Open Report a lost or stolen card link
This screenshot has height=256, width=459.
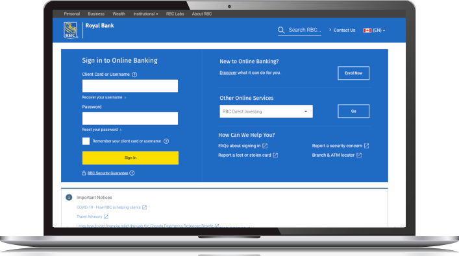(244, 155)
